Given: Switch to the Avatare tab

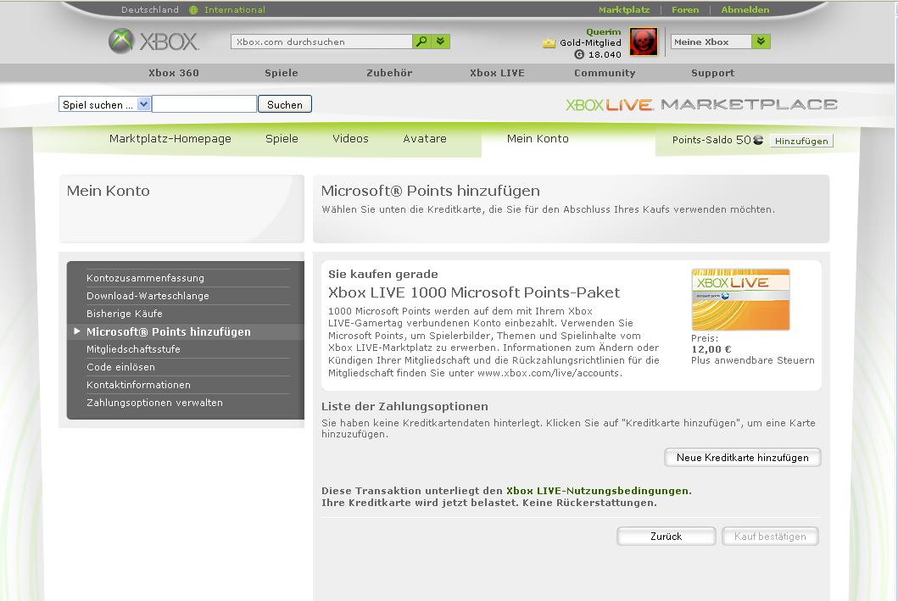Looking at the screenshot, I should pyautogui.click(x=424, y=138).
